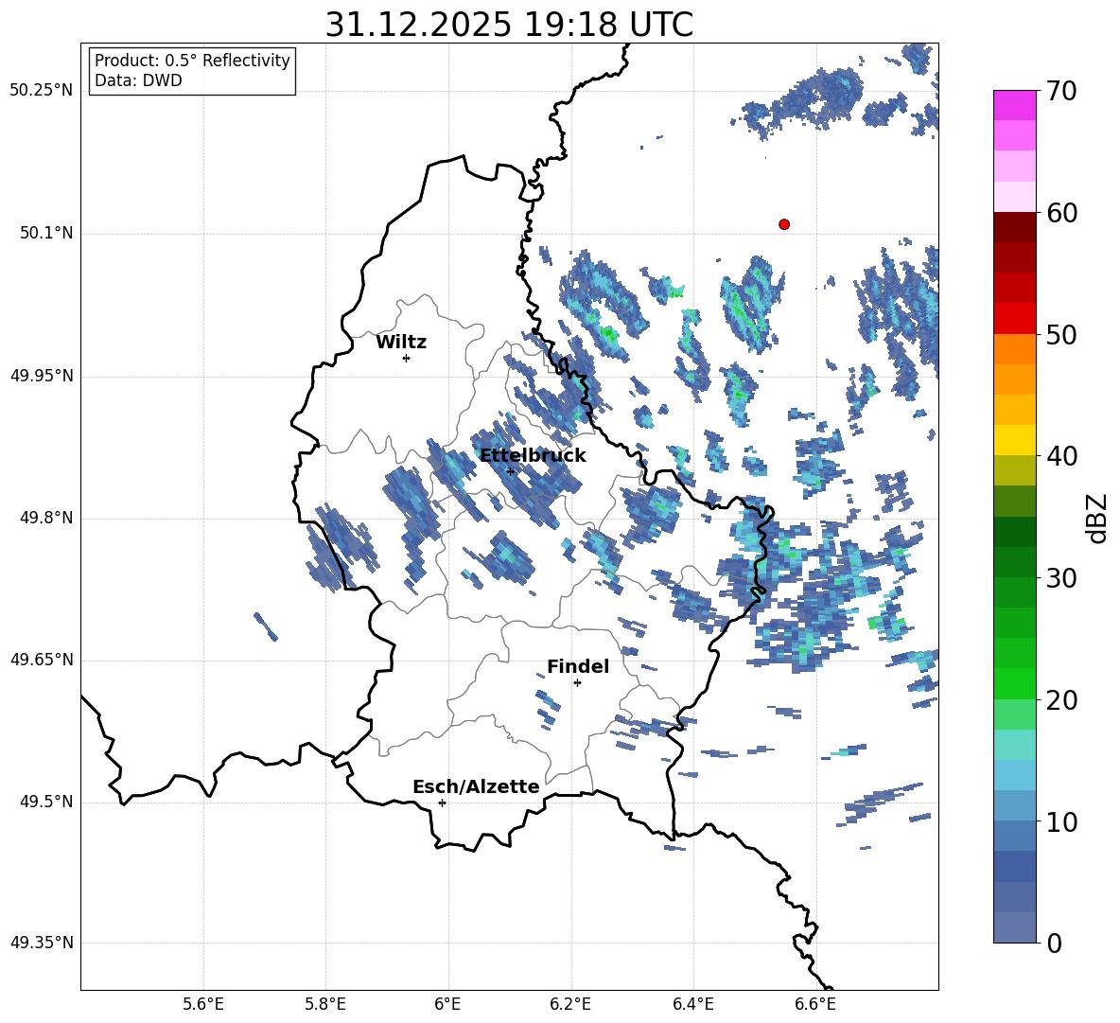Click the 10 value on colorbar
Image resolution: width=1120 pixels, height=1023 pixels.
click(1061, 821)
